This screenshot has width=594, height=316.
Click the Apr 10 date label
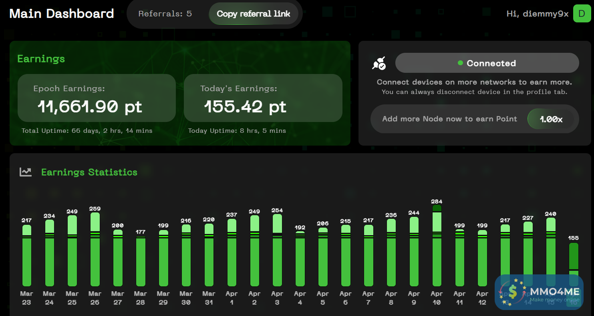pos(437,298)
